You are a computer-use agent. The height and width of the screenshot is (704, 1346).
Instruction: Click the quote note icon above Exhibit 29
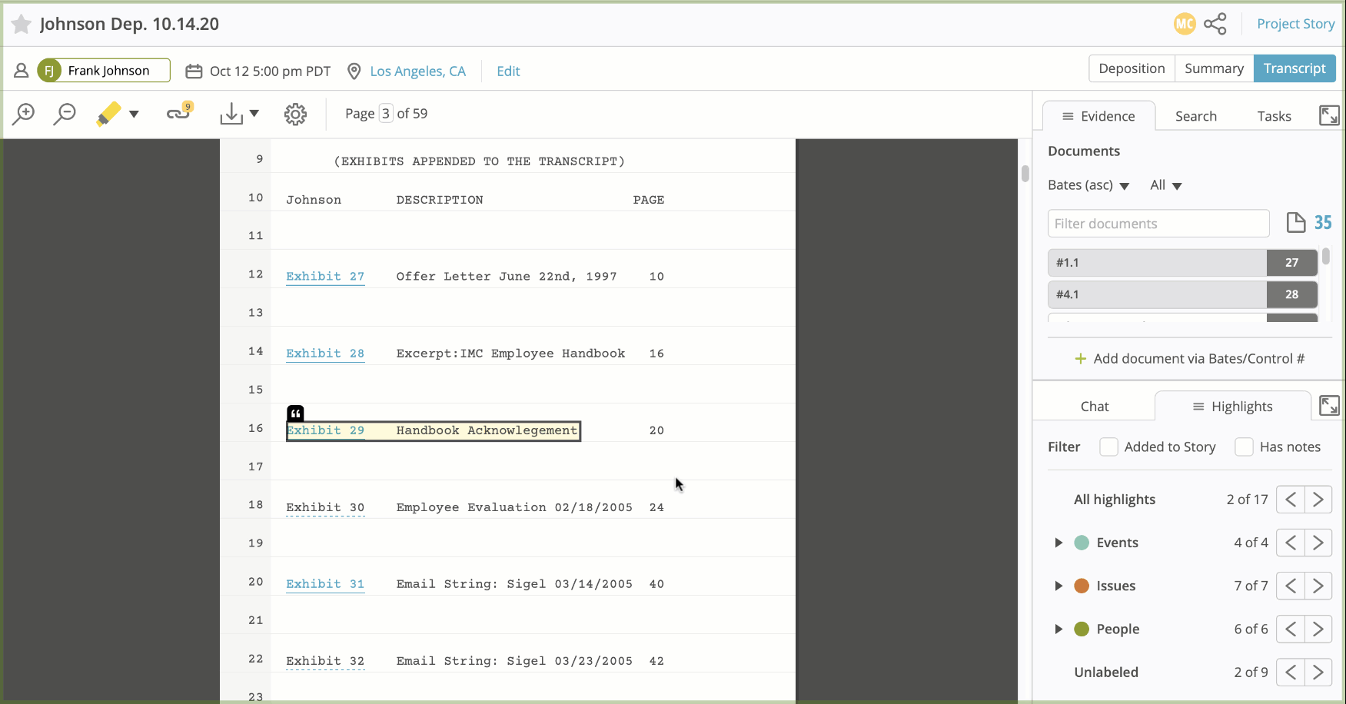(x=295, y=413)
